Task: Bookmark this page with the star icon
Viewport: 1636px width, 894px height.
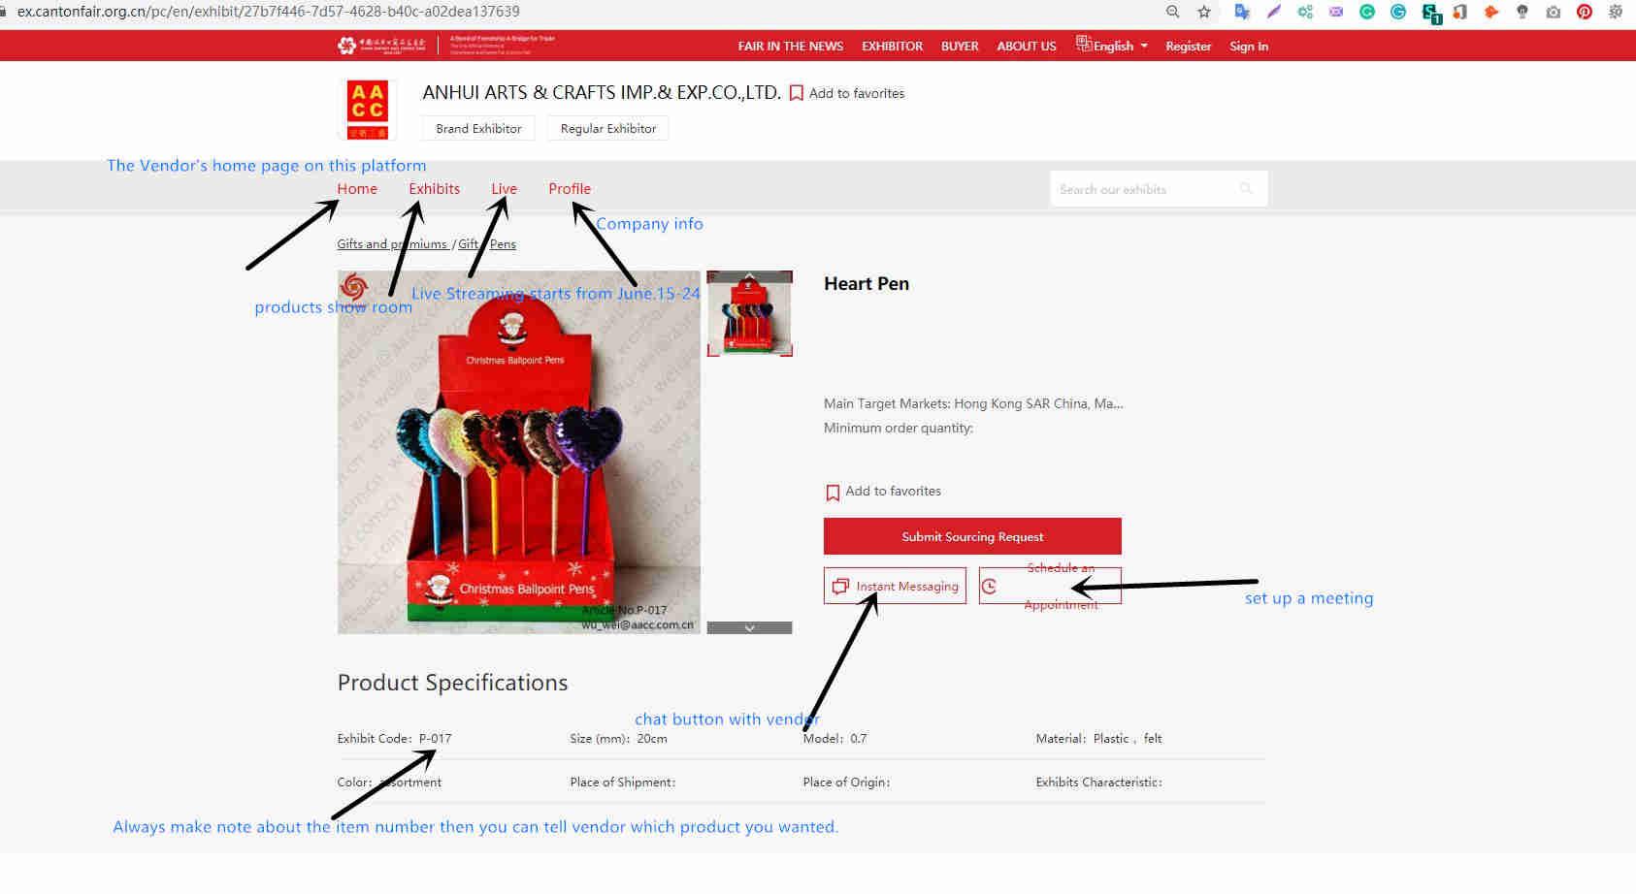Action: pyautogui.click(x=1204, y=12)
